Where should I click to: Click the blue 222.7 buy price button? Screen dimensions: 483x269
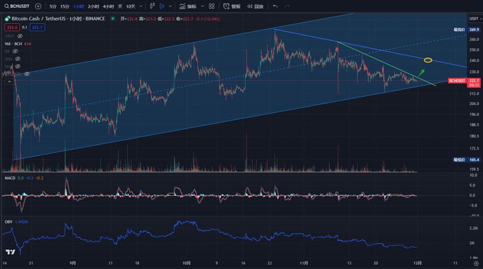(x=37, y=27)
